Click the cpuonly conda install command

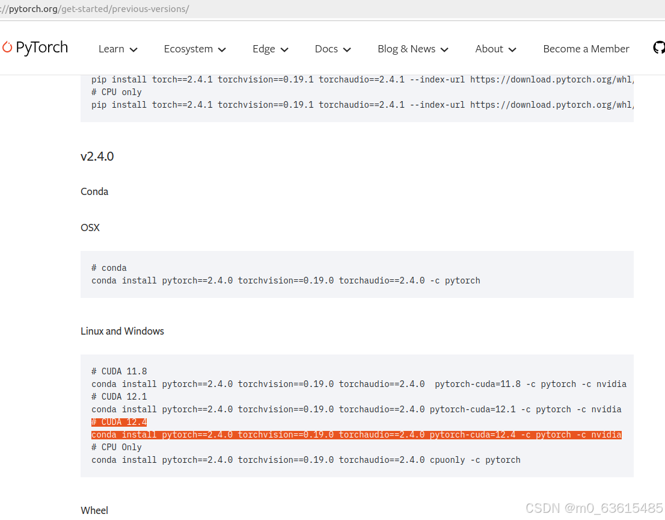click(x=306, y=460)
